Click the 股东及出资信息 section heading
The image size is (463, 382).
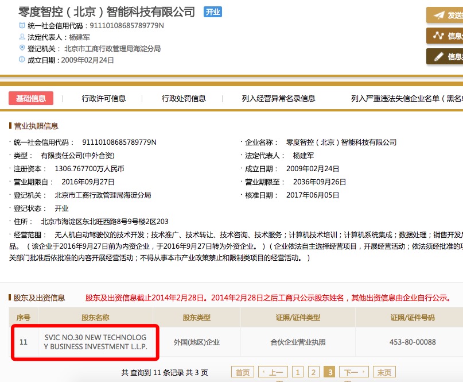coord(39,298)
